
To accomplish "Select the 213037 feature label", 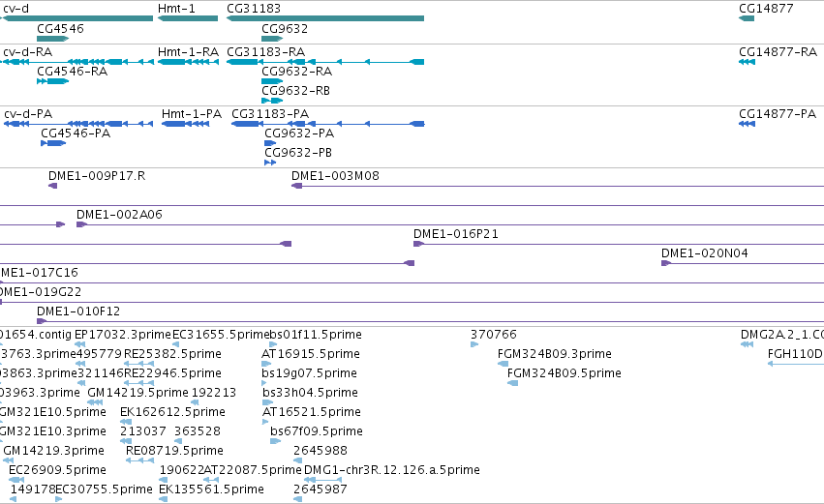I will tap(143, 431).
